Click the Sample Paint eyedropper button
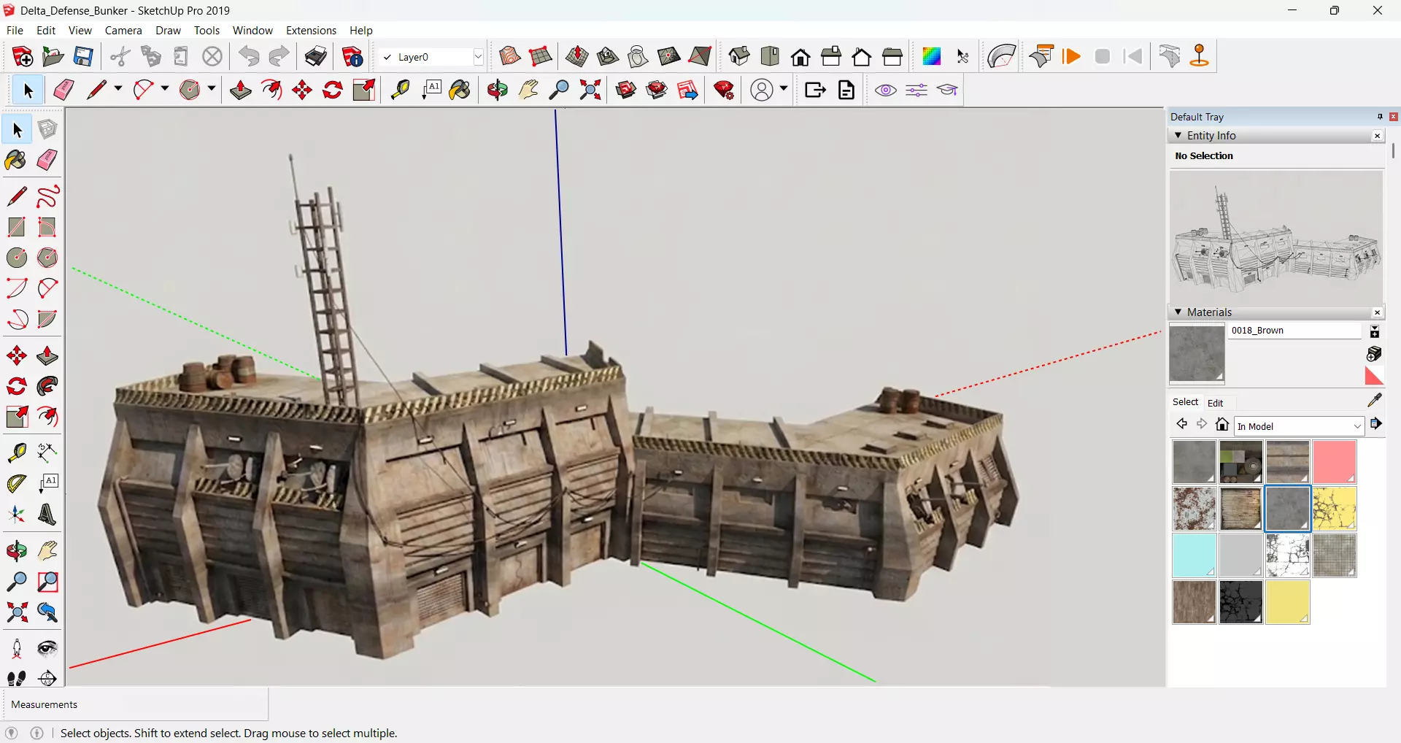Image resolution: width=1401 pixels, height=743 pixels. coord(1375,400)
